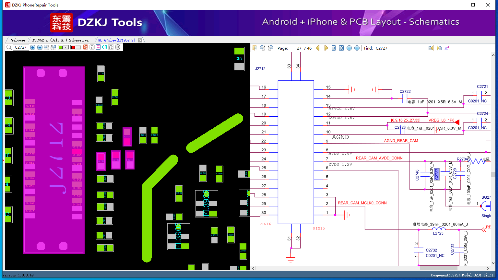Screen dimensions: 498x280
Task: Go to next schematic page
Action: point(326,48)
